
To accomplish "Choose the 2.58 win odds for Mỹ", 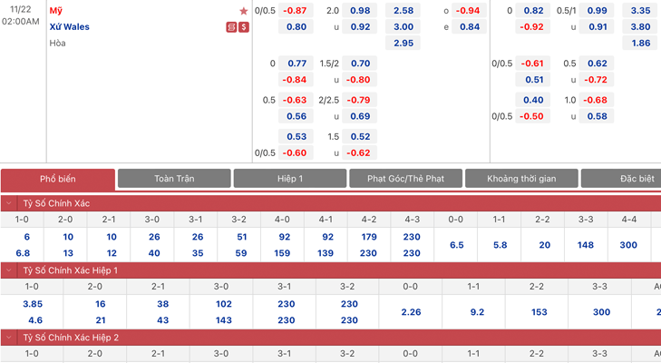I will tap(403, 11).
